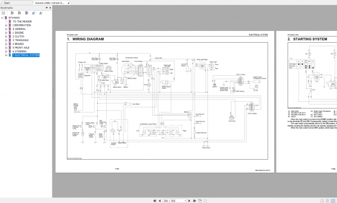Screen dimensions: 337x203
Task: Toggle facing pages view
Action: (x=333, y=201)
